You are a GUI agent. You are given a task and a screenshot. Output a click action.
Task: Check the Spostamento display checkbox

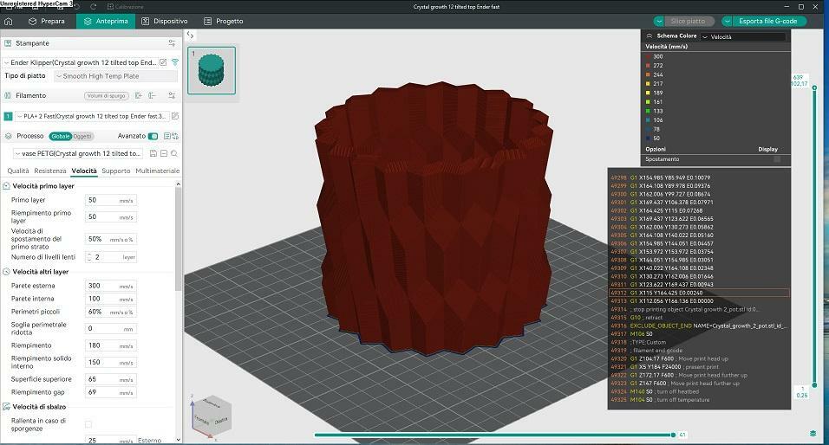(777, 159)
